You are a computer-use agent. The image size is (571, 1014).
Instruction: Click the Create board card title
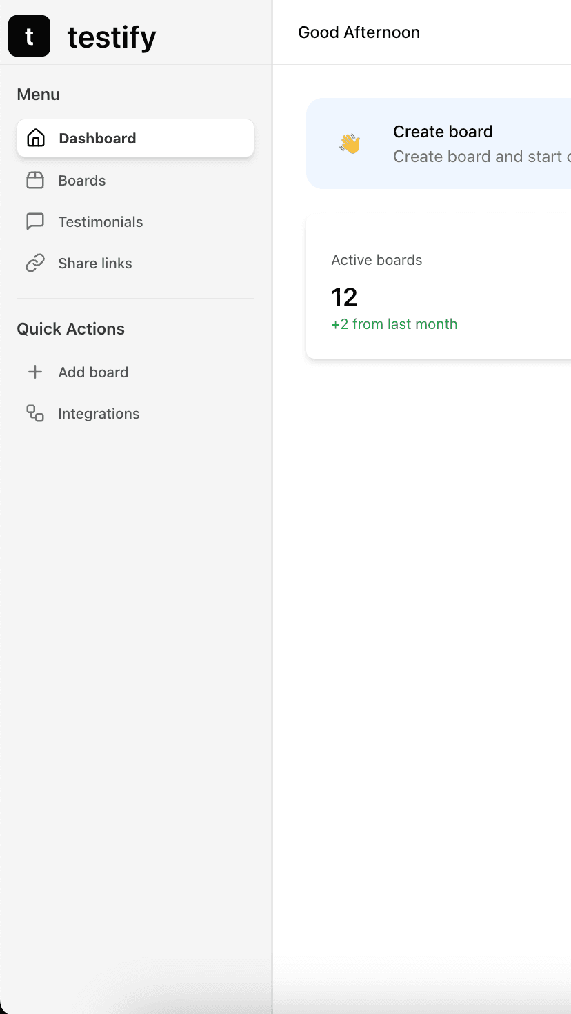click(443, 132)
